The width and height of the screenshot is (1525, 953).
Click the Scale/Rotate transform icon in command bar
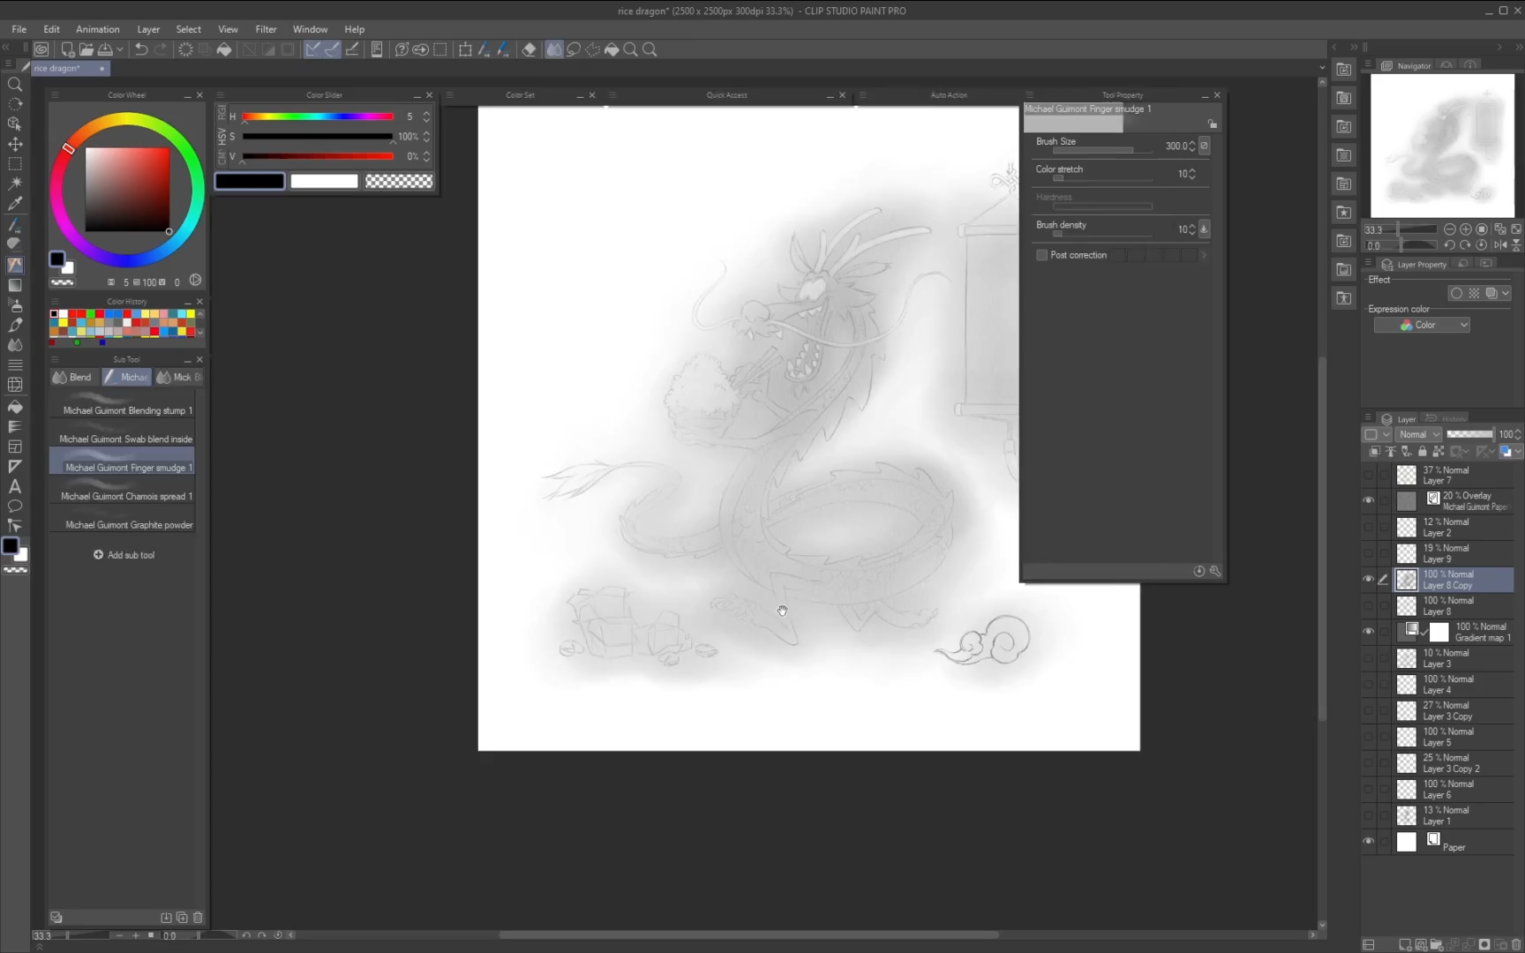pos(465,49)
